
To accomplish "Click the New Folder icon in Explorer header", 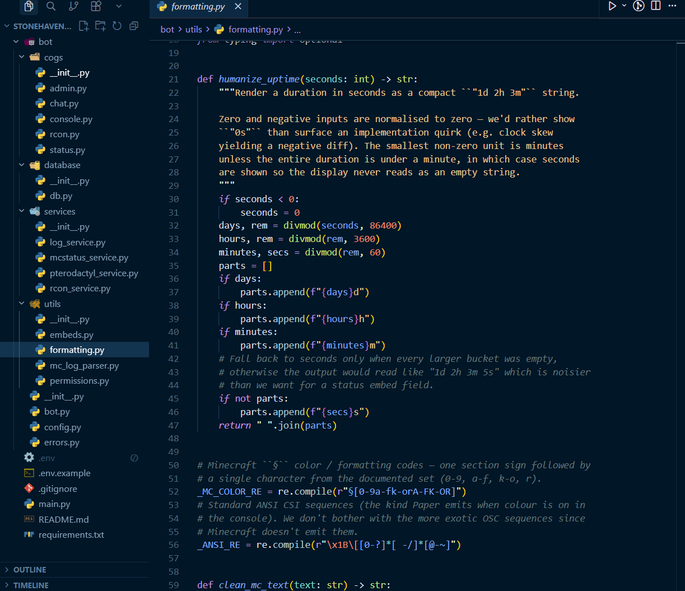I will coord(100,26).
